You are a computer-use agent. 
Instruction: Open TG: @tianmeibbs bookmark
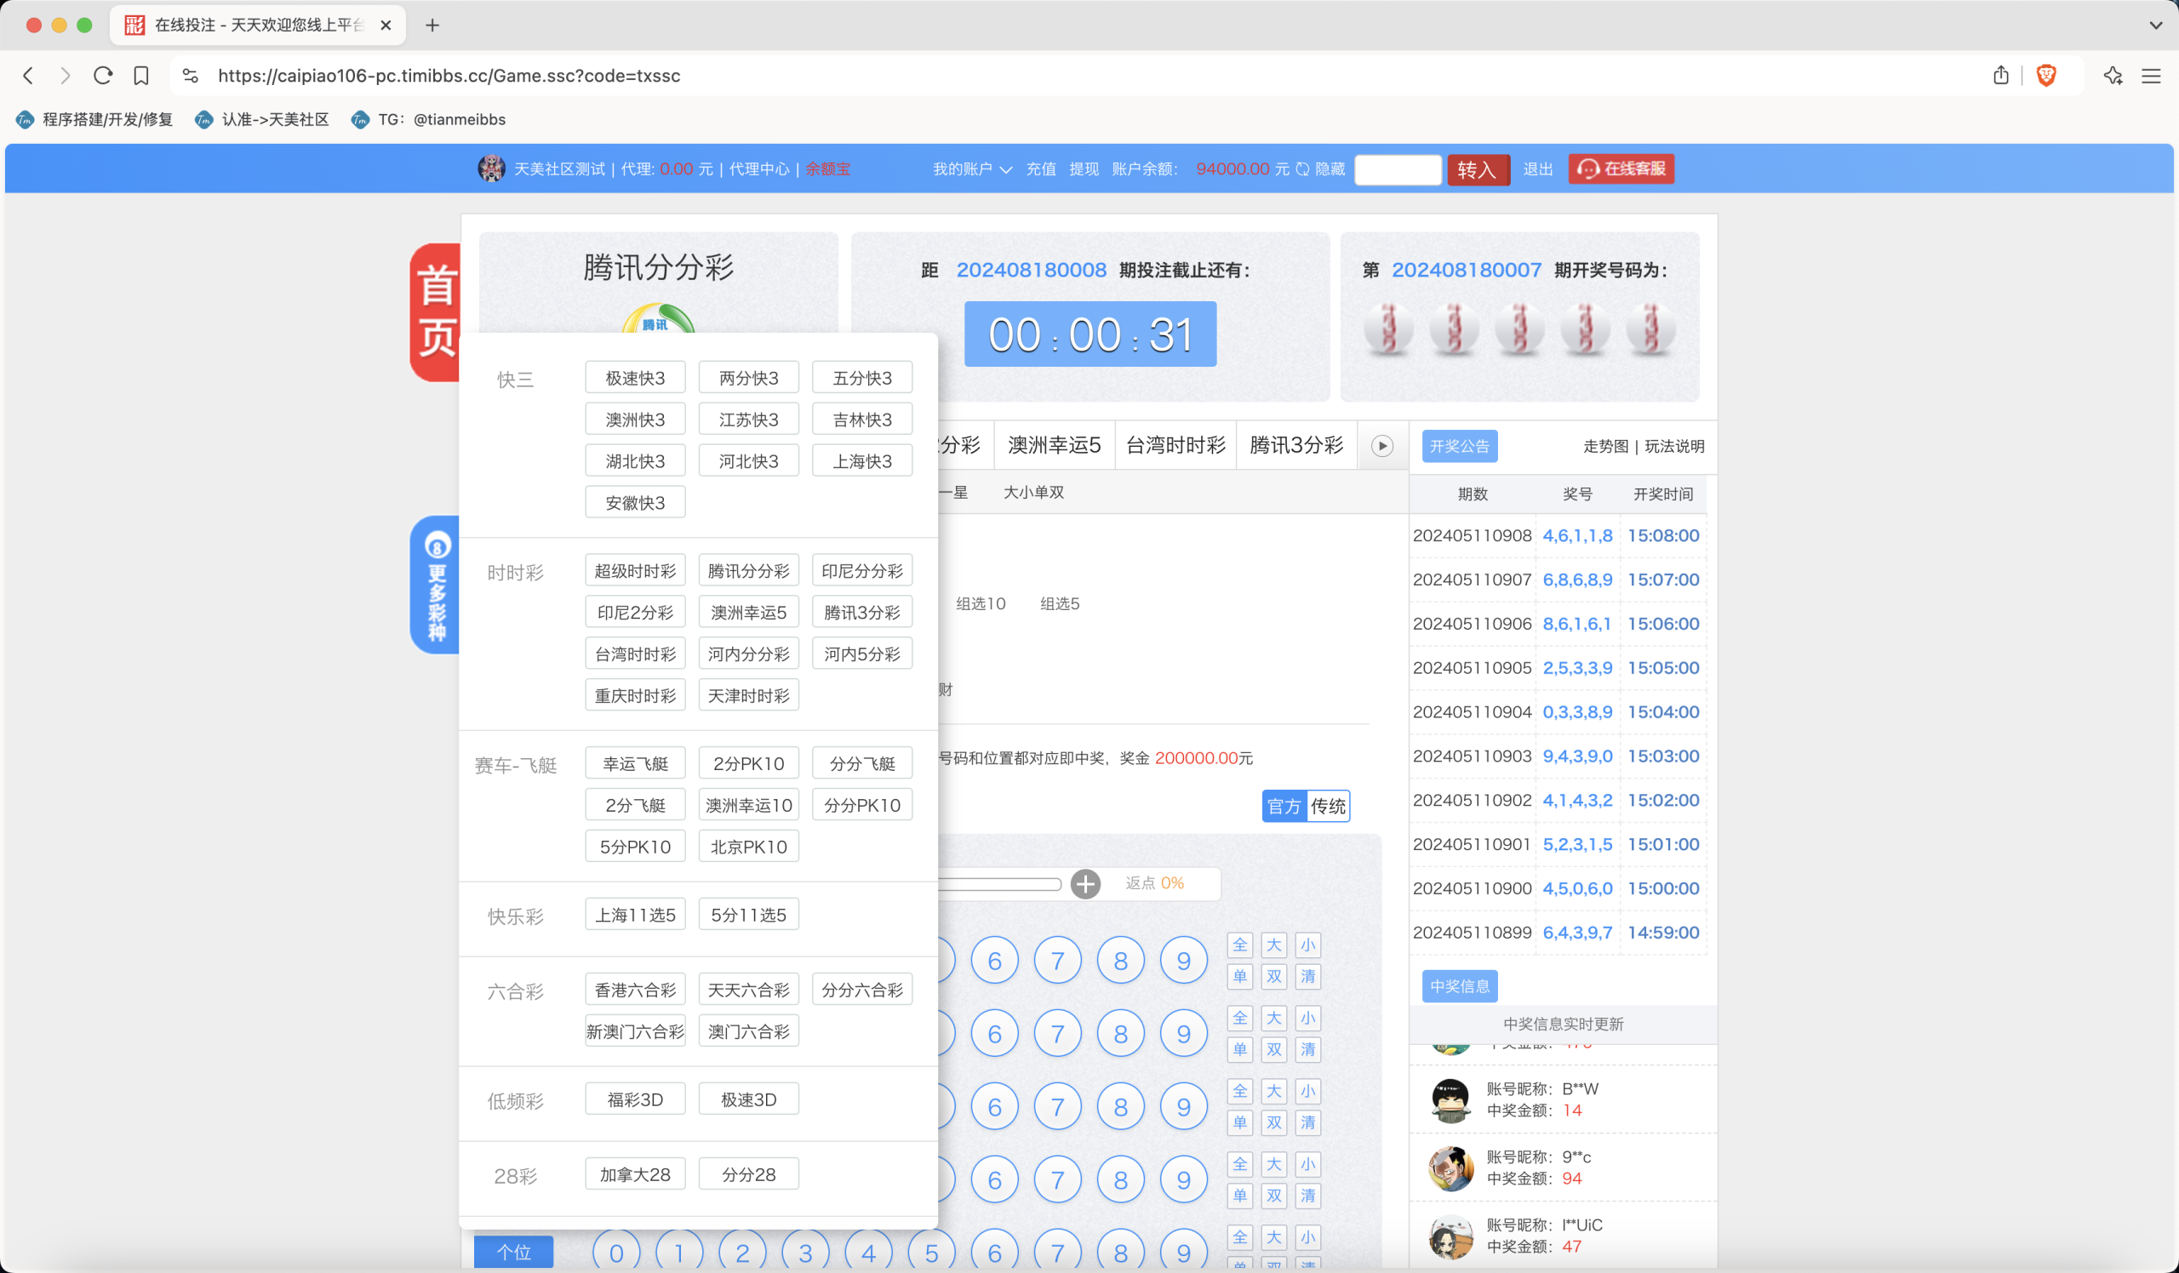click(x=428, y=119)
